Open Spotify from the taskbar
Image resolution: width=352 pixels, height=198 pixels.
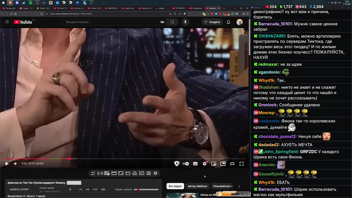pyautogui.click(x=30, y=2)
